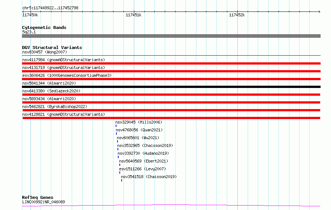The height and width of the screenshot is (210, 331).
Task: Open variant nsv4128821 (gnomADStructuralVariants)
Action: (64, 114)
